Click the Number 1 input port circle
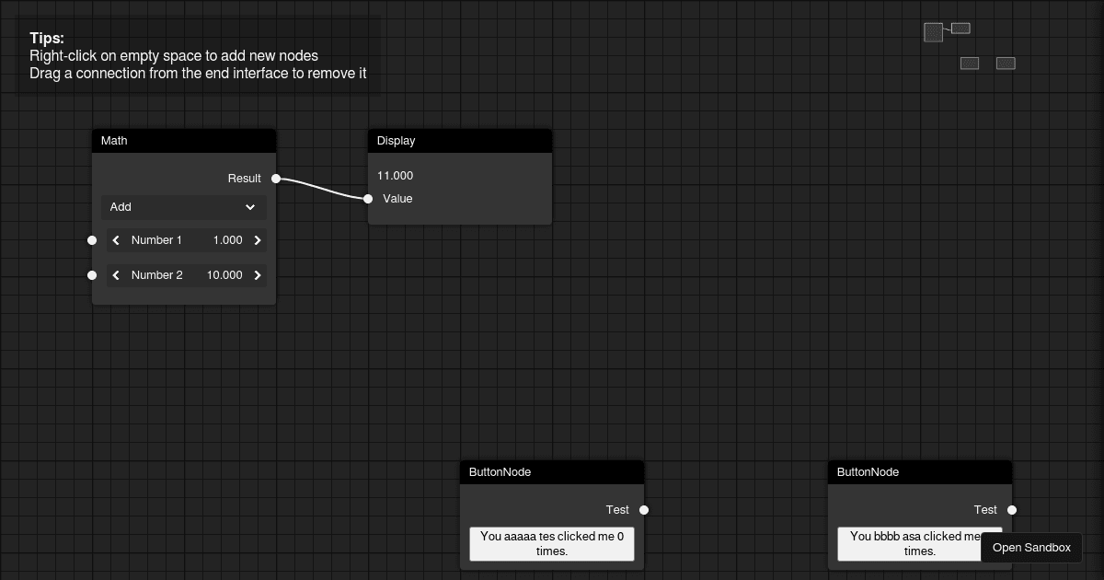Image resolution: width=1104 pixels, height=580 pixels. click(x=92, y=240)
